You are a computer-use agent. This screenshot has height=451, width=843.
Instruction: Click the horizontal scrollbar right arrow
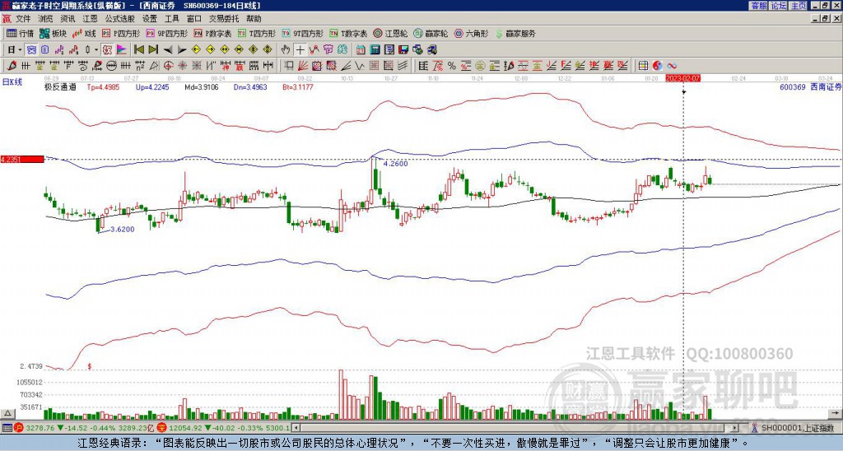coord(734,428)
